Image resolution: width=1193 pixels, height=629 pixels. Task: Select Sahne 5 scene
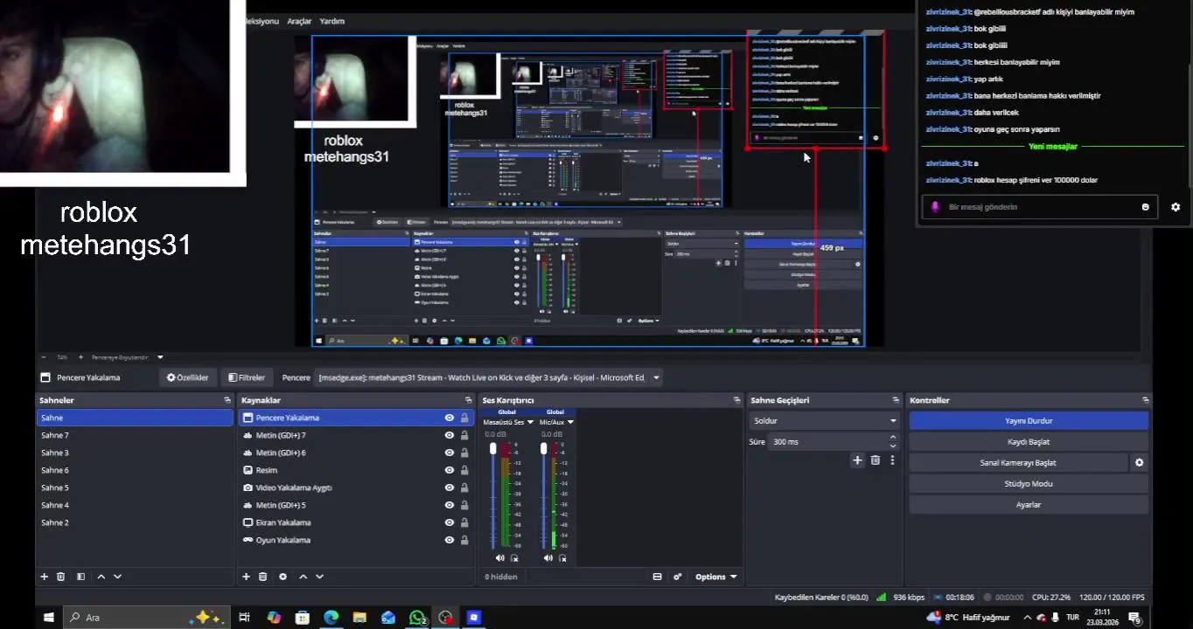click(135, 487)
